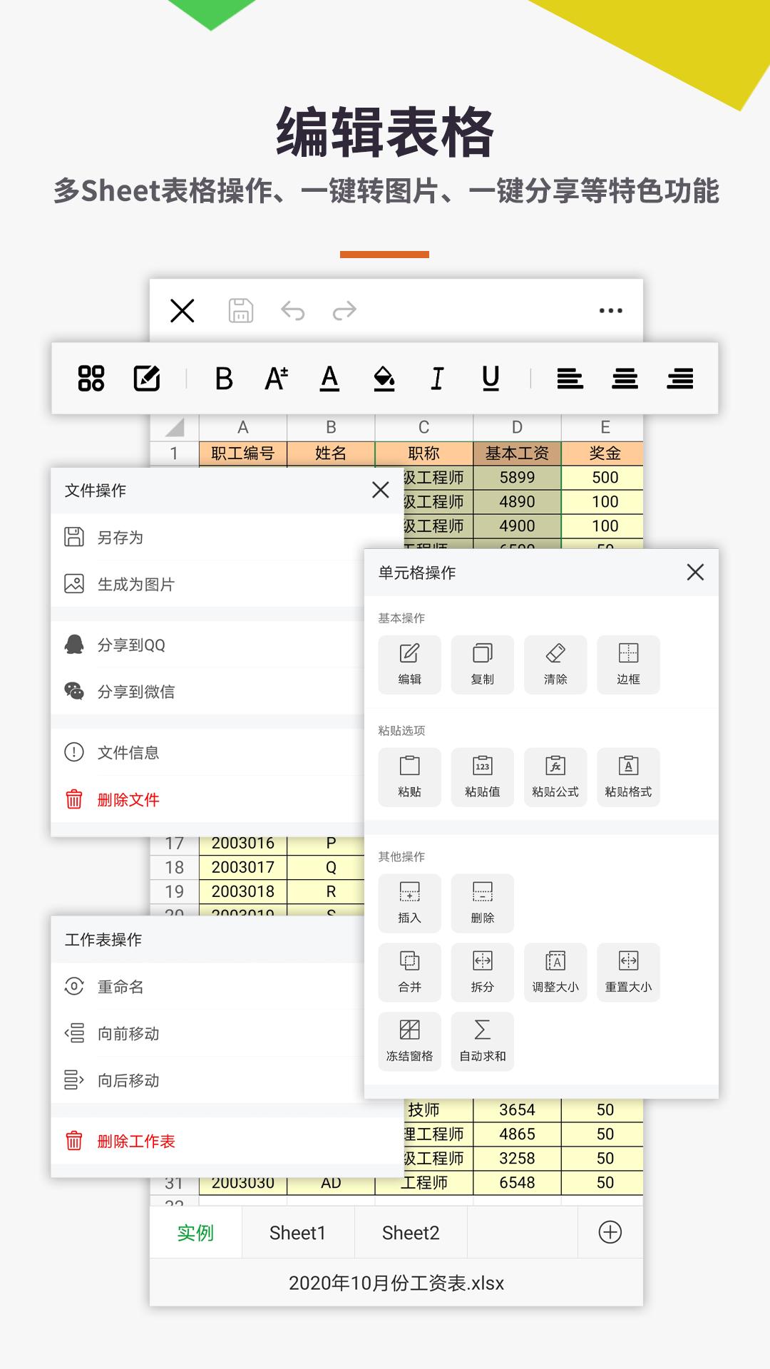The width and height of the screenshot is (770, 1369).
Task: Select Save As (另存为) option
Action: point(120,538)
